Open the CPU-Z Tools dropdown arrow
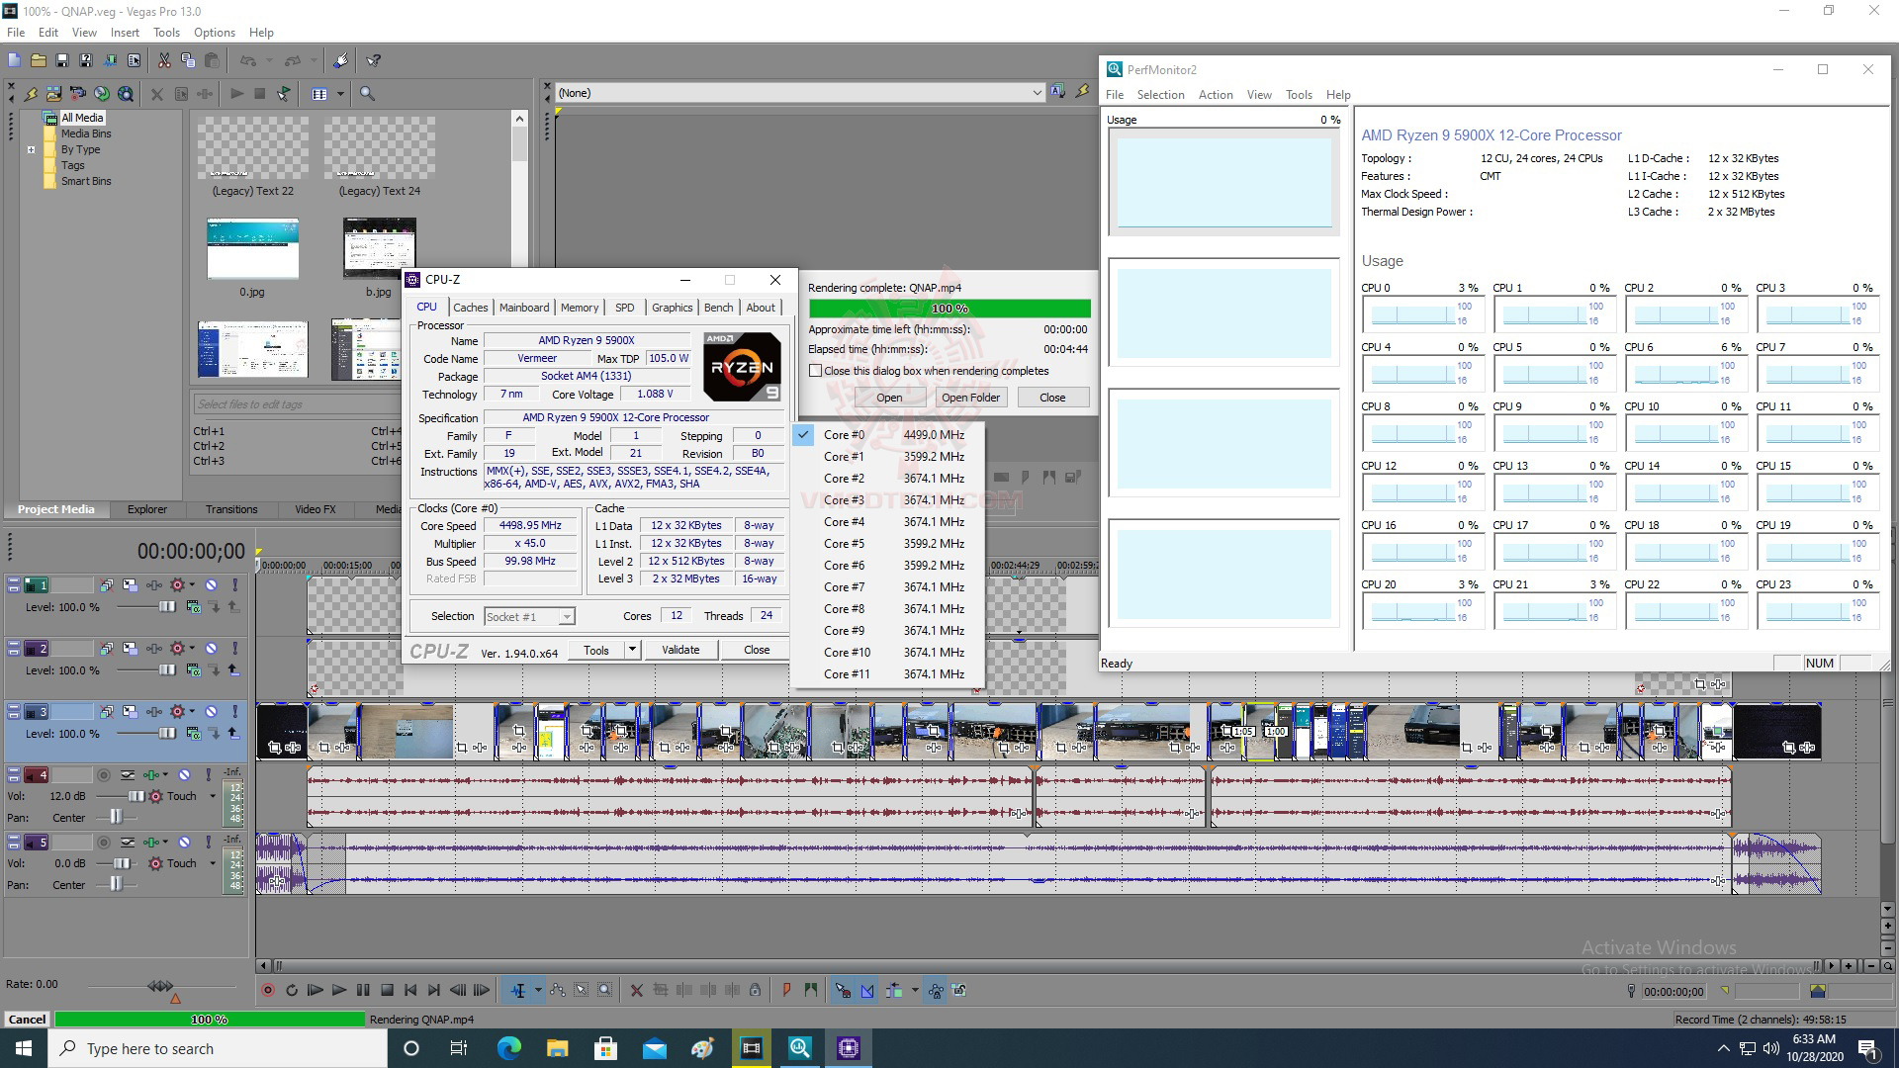 tap(632, 650)
